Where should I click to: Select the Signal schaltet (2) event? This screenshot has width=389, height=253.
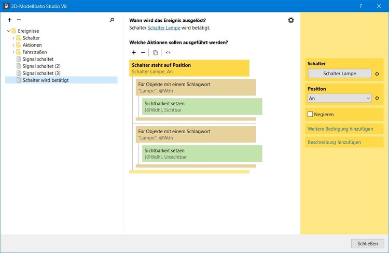point(41,66)
